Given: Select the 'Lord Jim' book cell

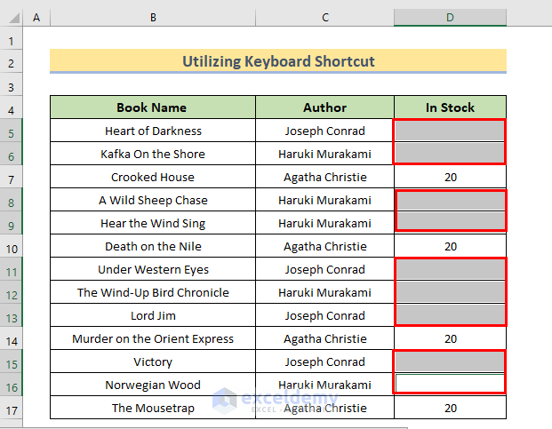Looking at the screenshot, I should (152, 315).
